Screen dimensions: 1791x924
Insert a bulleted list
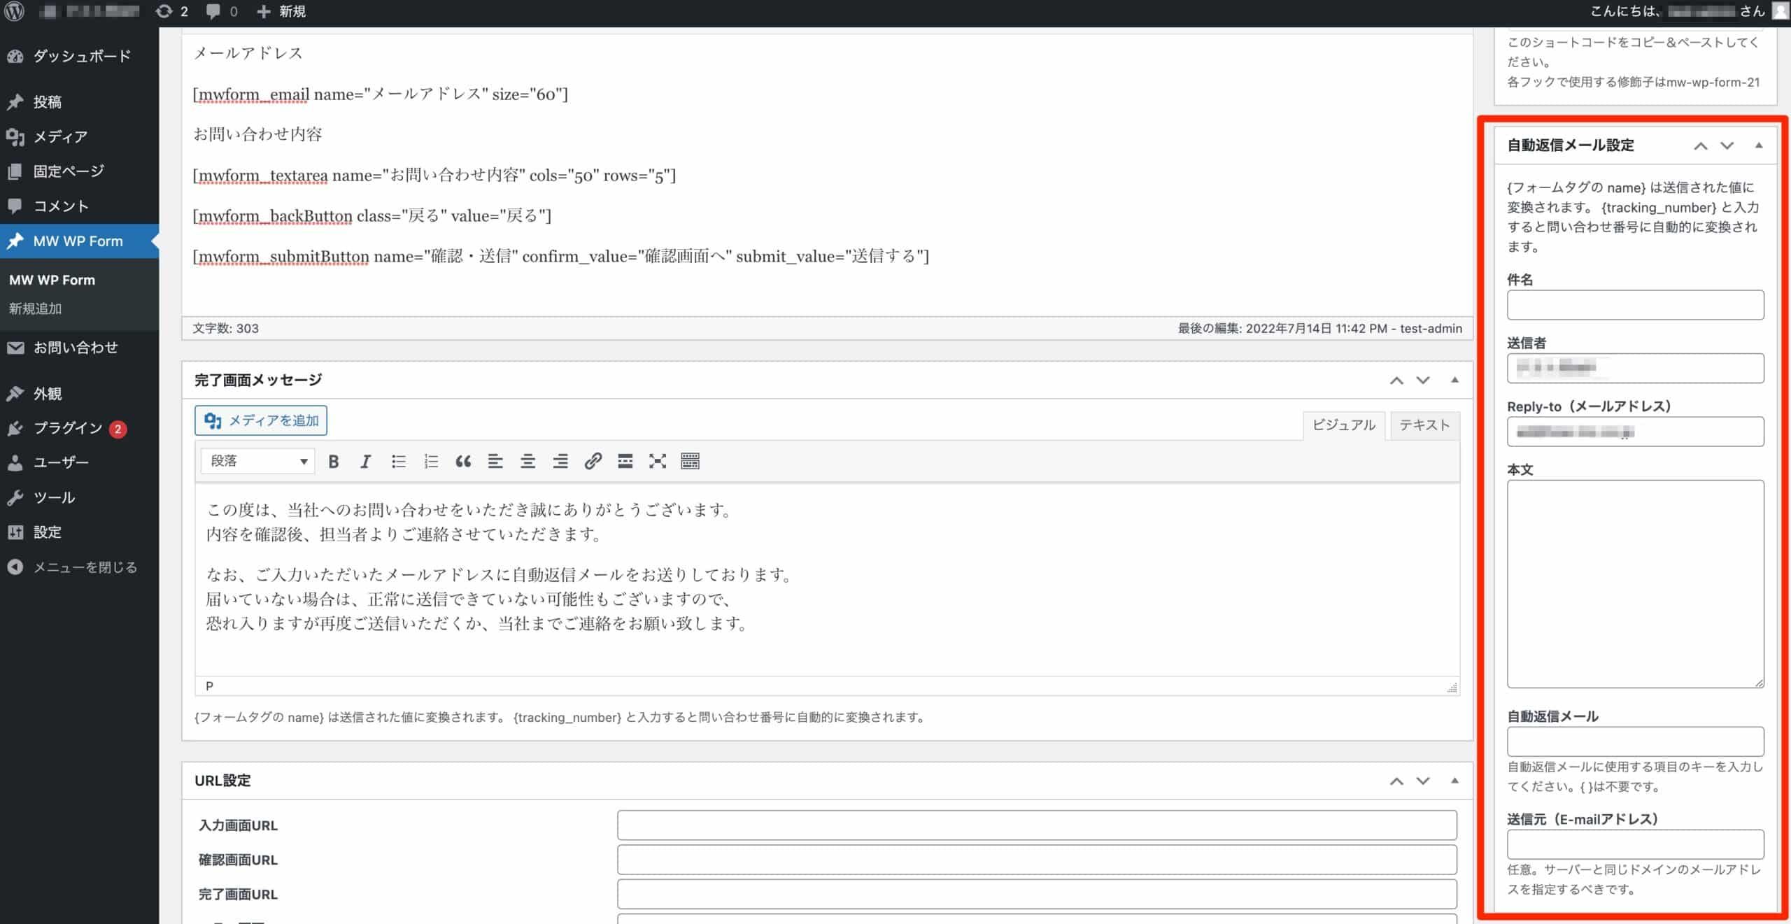[x=398, y=461]
